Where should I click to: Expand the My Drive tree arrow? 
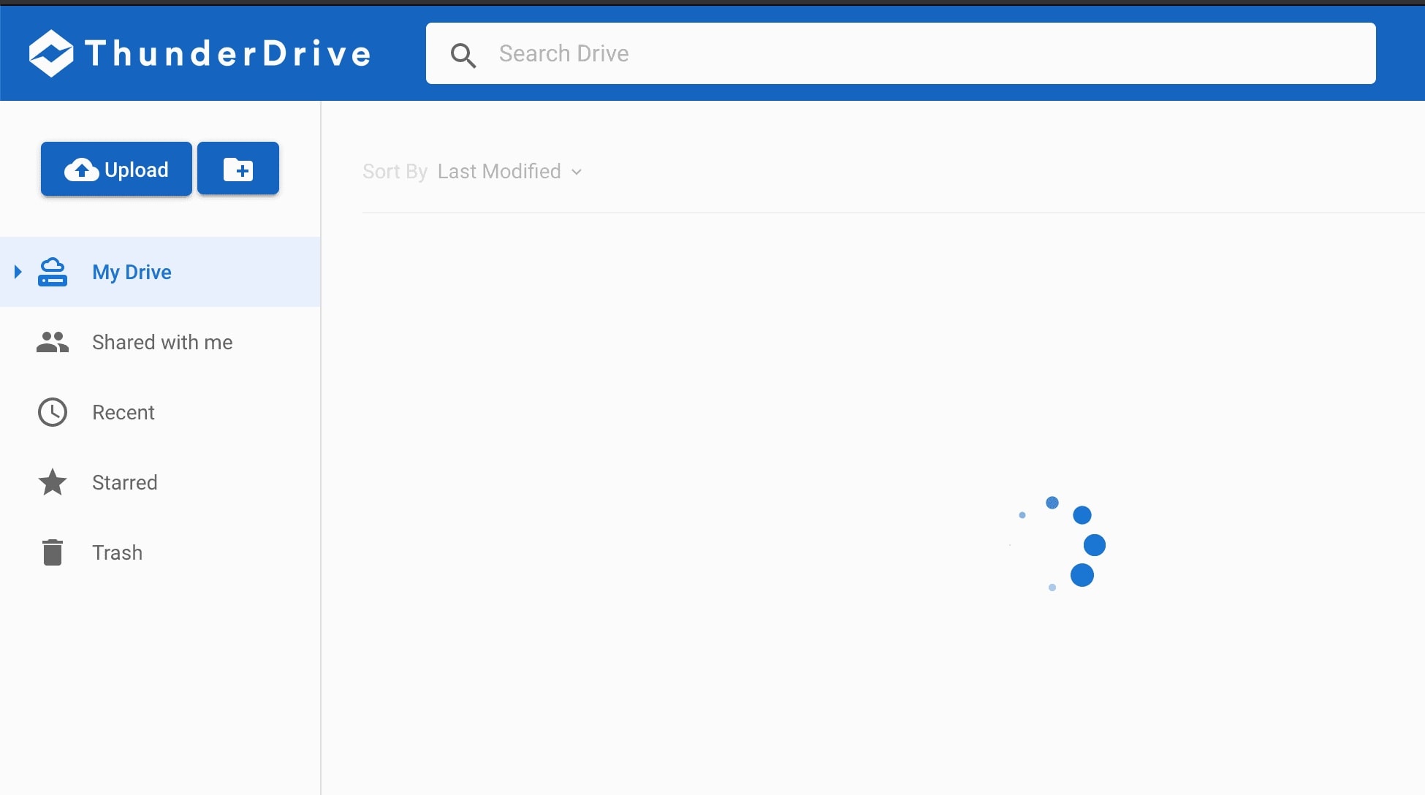pyautogui.click(x=18, y=272)
